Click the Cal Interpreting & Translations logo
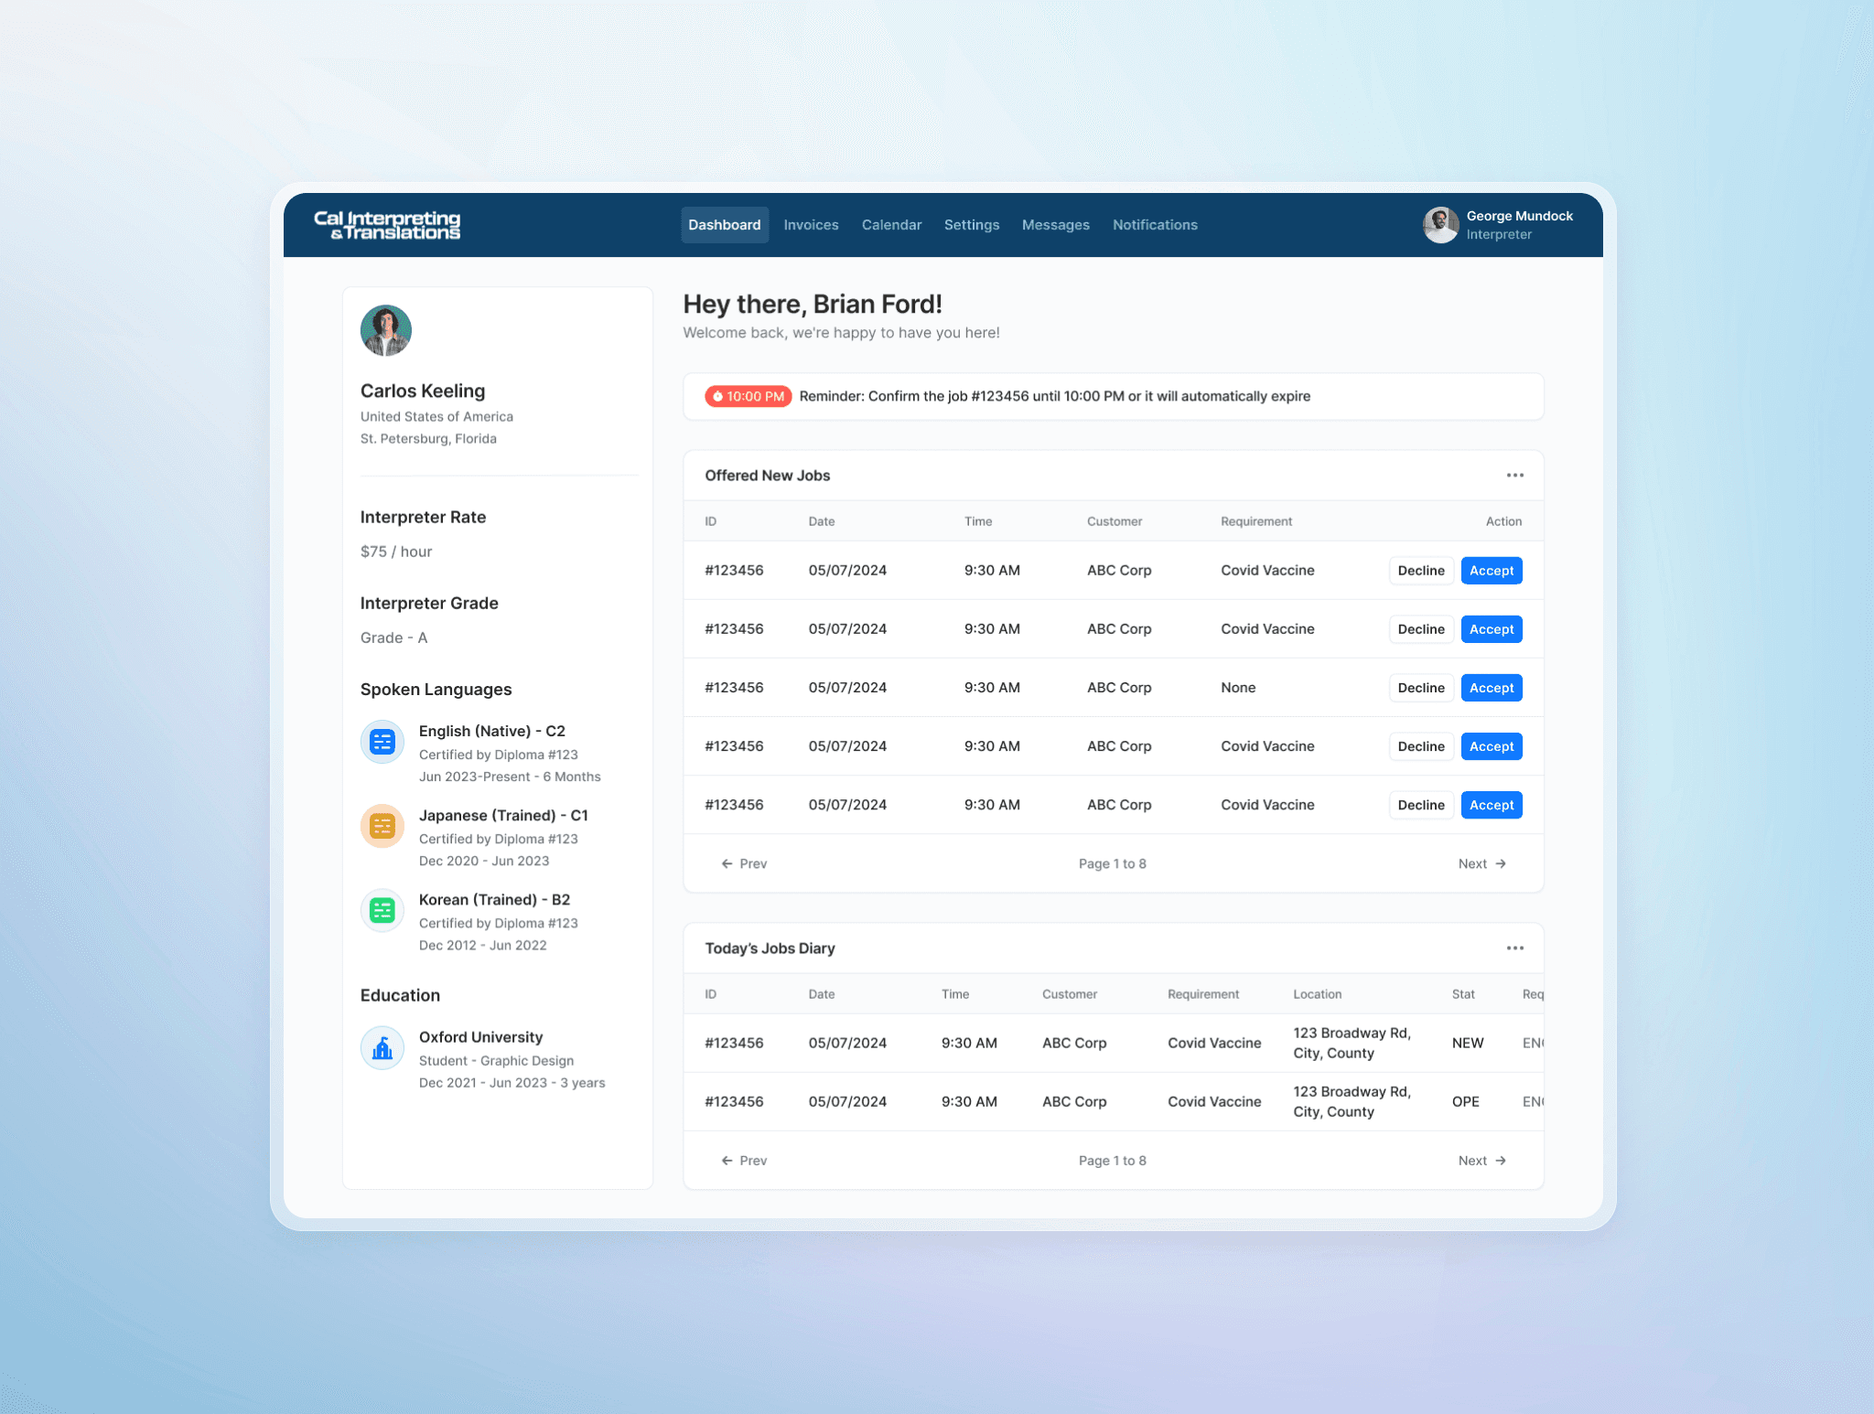This screenshot has height=1414, width=1874. (x=388, y=225)
